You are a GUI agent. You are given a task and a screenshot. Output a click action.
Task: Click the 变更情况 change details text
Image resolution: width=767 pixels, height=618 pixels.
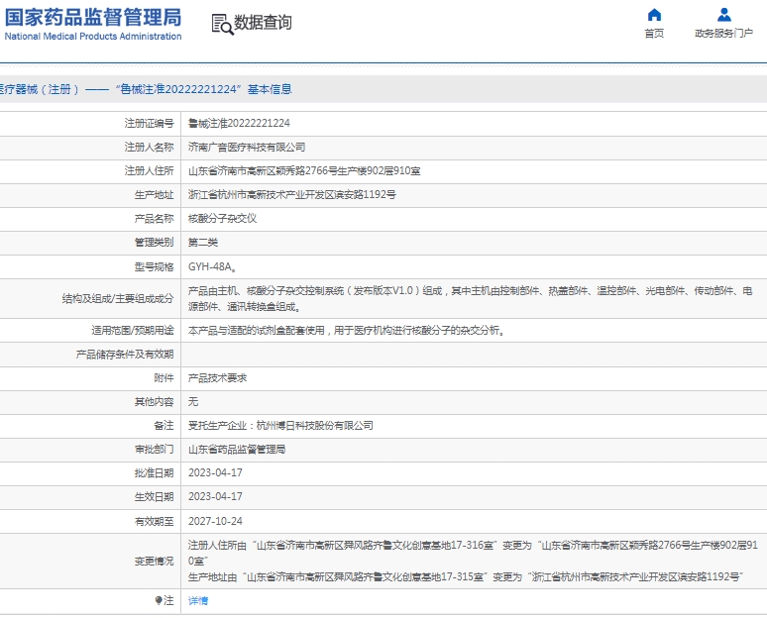click(473, 562)
